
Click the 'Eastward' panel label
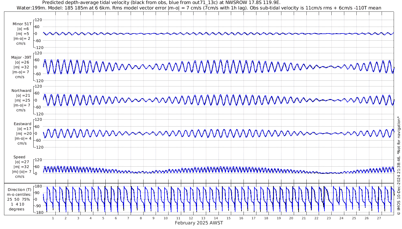click(x=23, y=124)
